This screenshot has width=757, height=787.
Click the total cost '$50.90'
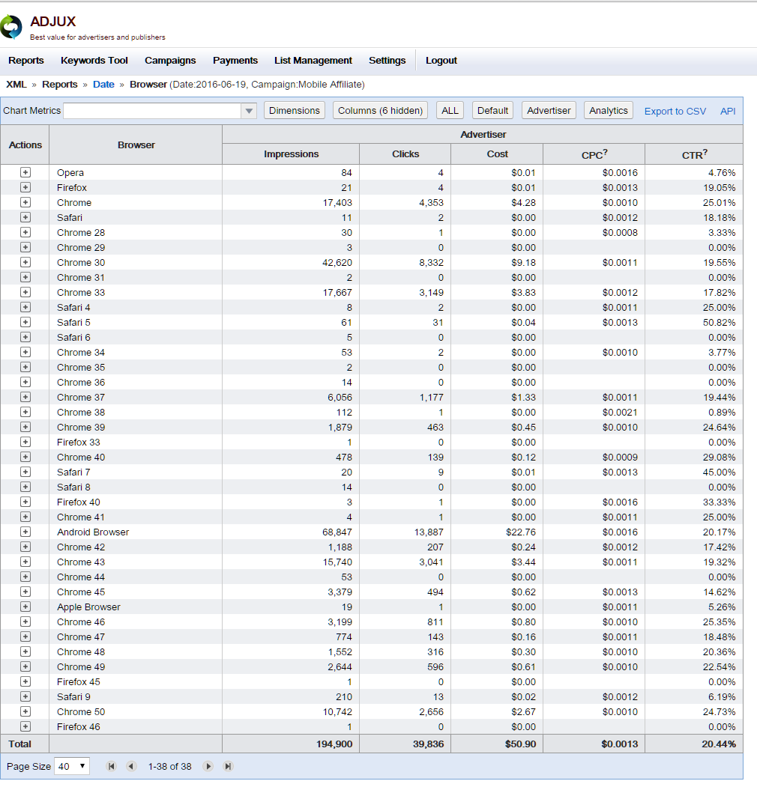click(520, 744)
